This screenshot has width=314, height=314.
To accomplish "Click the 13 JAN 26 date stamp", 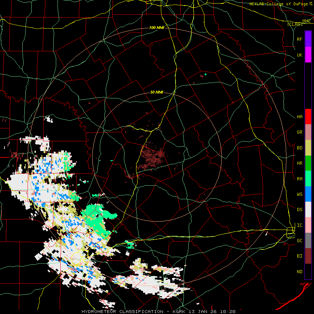I will tap(204, 312).
